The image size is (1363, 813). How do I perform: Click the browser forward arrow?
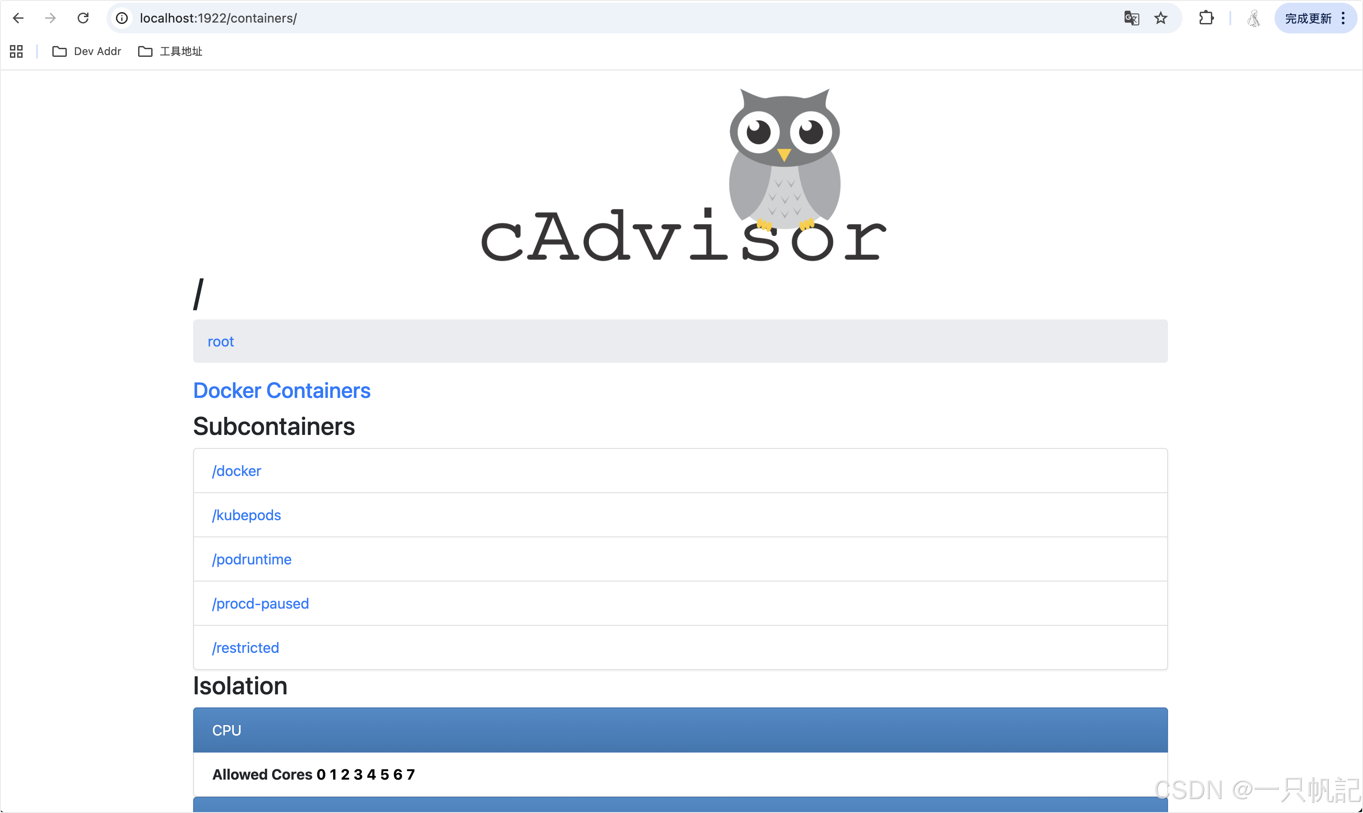[x=51, y=18]
